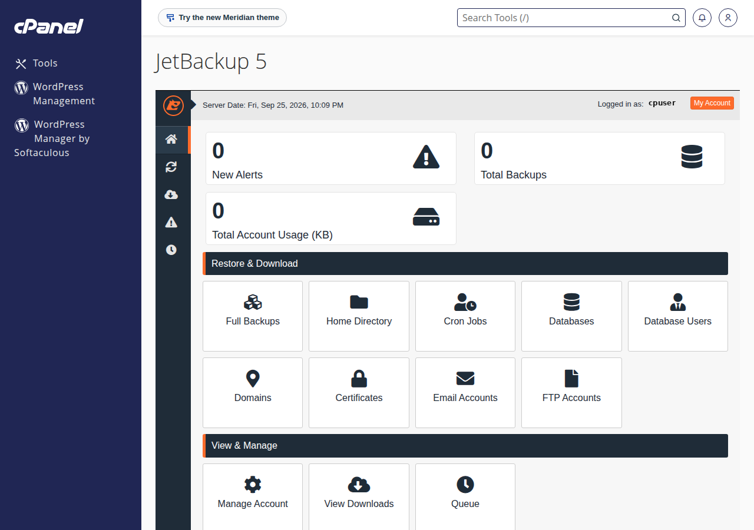Viewport: 754px width, 530px height.
Task: Click the search magnifier icon
Action: click(676, 18)
